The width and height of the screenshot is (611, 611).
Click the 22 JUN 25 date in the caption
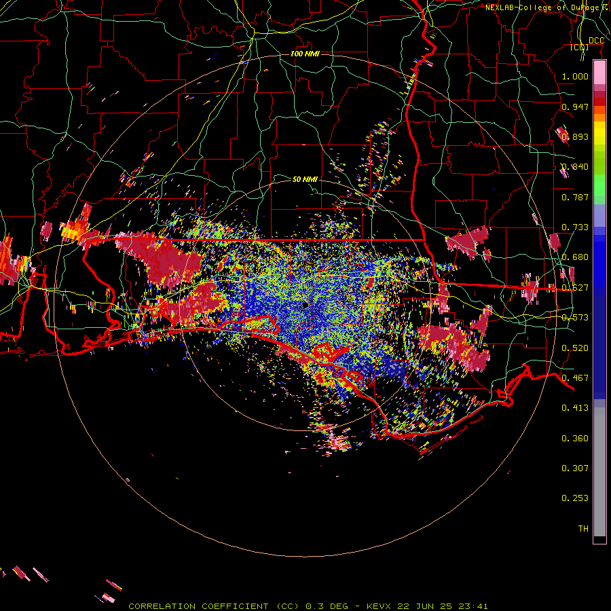click(x=425, y=606)
